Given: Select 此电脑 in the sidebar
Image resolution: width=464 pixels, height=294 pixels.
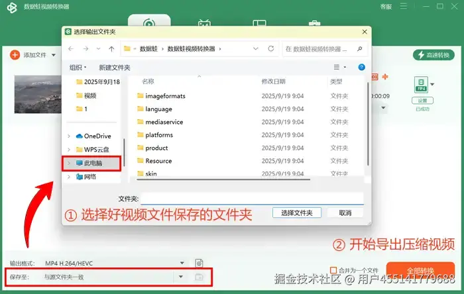Looking at the screenshot, I should point(91,163).
